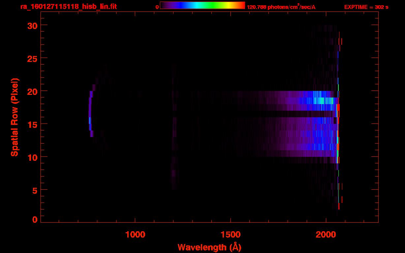Image resolution: width=405 pixels, height=253 pixels.
Task: Click the colorbar minimum value 0
Action: coord(157,7)
